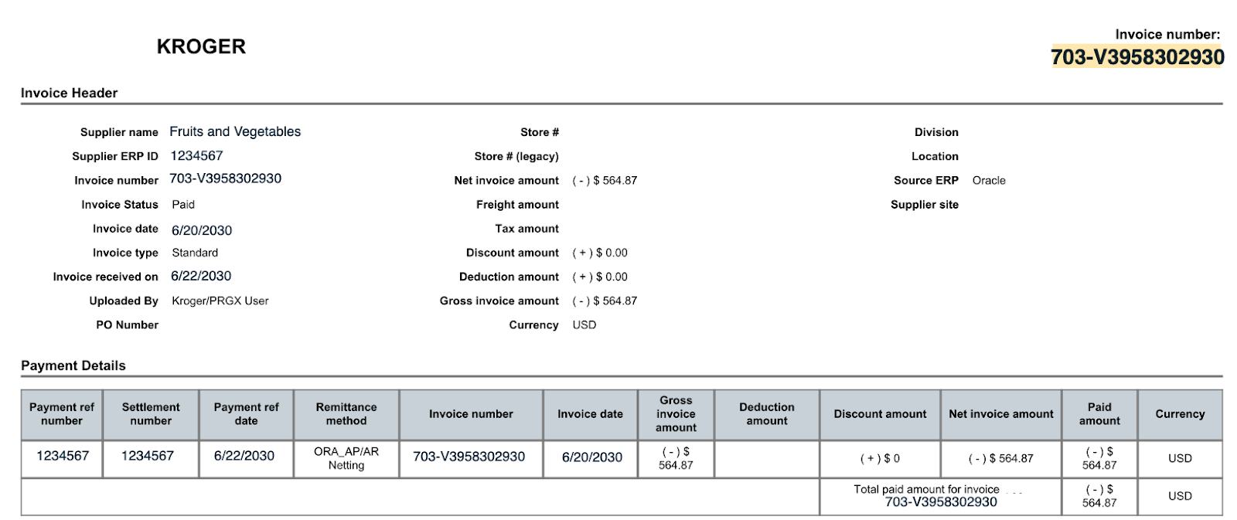Click header Discount amount value (+) $ 0.00
Viewport: 1237px width, 520px height.
coord(600,253)
